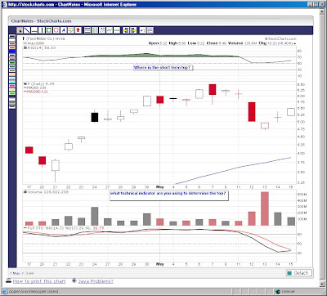This screenshot has width=327, height=296.
Task: Select the vertical line tool
Action: (42, 30)
